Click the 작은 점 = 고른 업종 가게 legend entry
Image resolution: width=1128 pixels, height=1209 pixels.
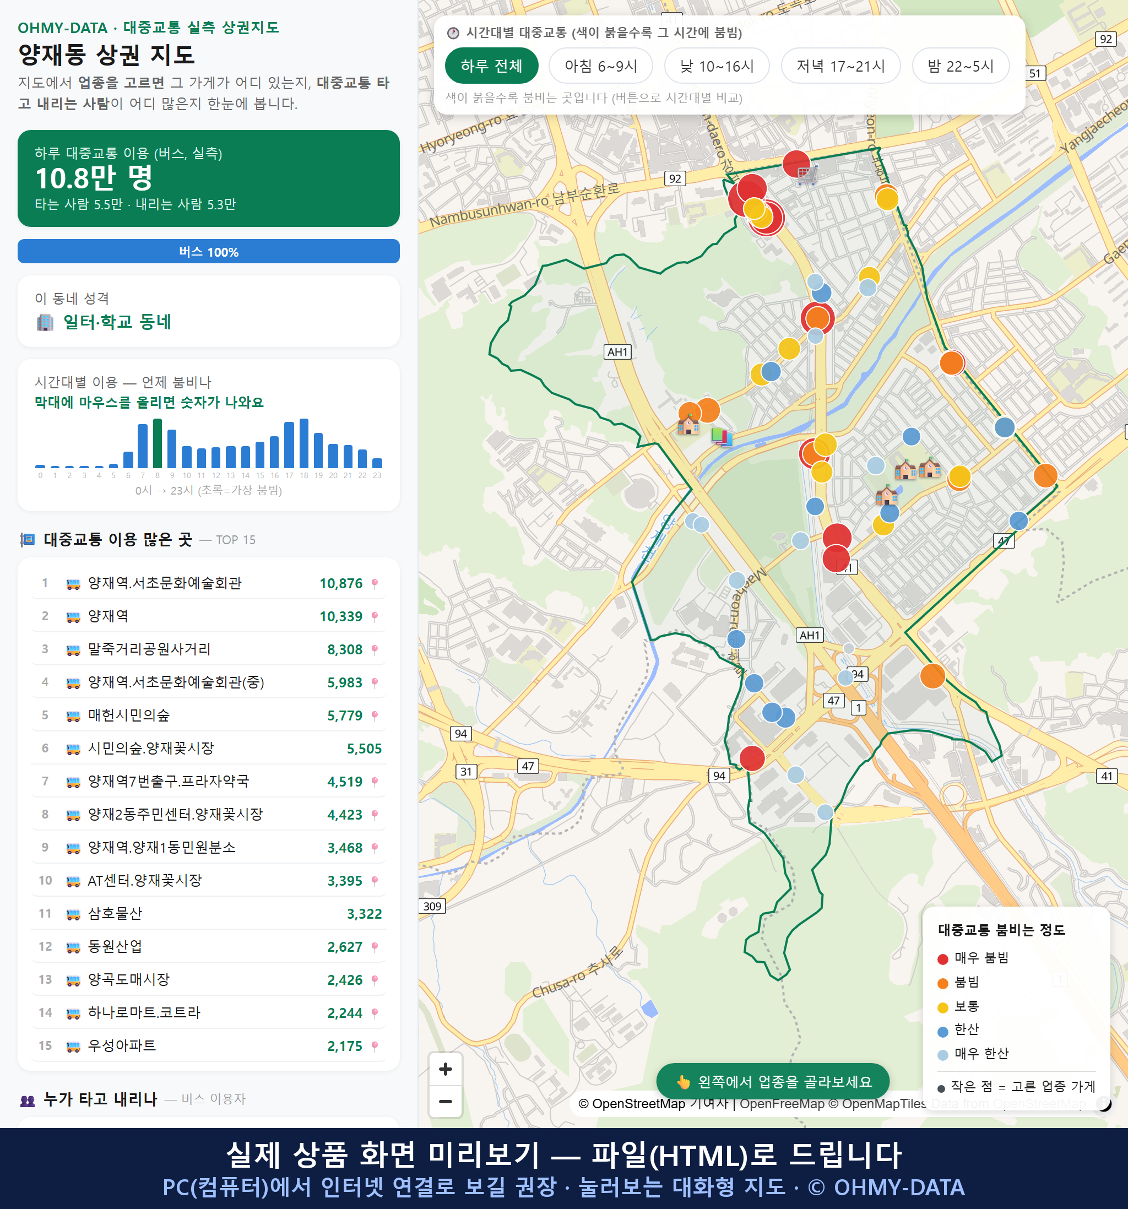[x=1017, y=1087]
